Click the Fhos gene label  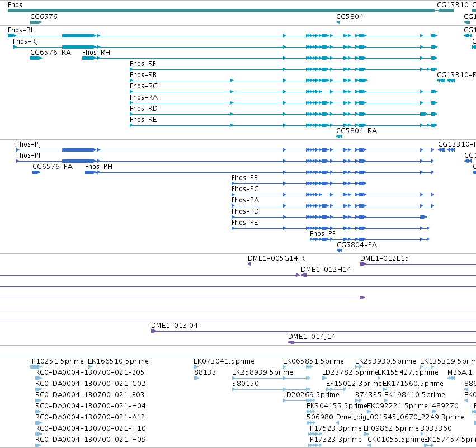click(15, 5)
